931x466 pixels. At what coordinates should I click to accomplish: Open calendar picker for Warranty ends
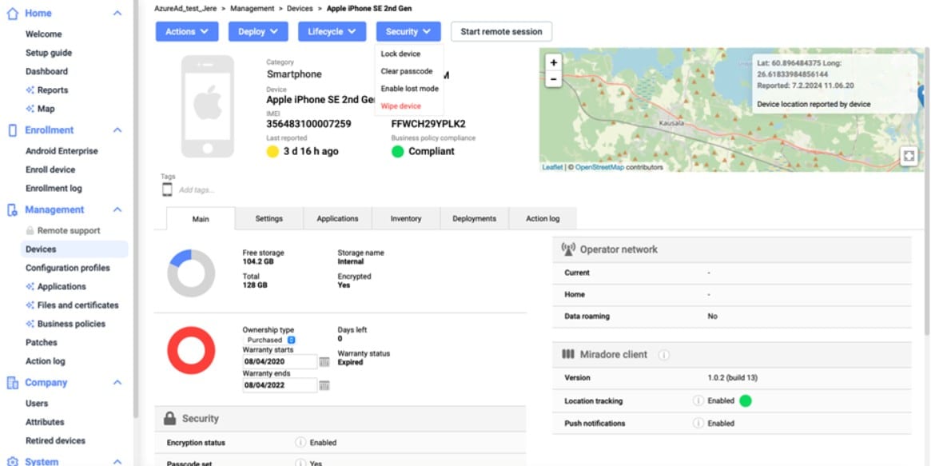tap(324, 385)
